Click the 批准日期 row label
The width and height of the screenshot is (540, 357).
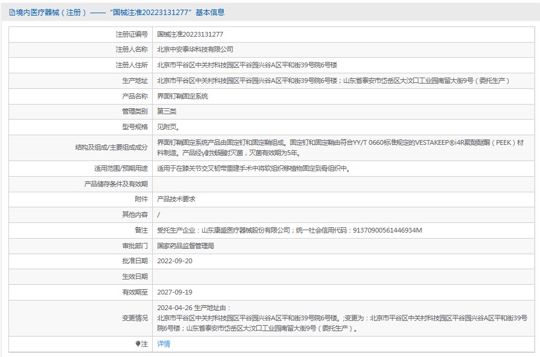pos(135,261)
